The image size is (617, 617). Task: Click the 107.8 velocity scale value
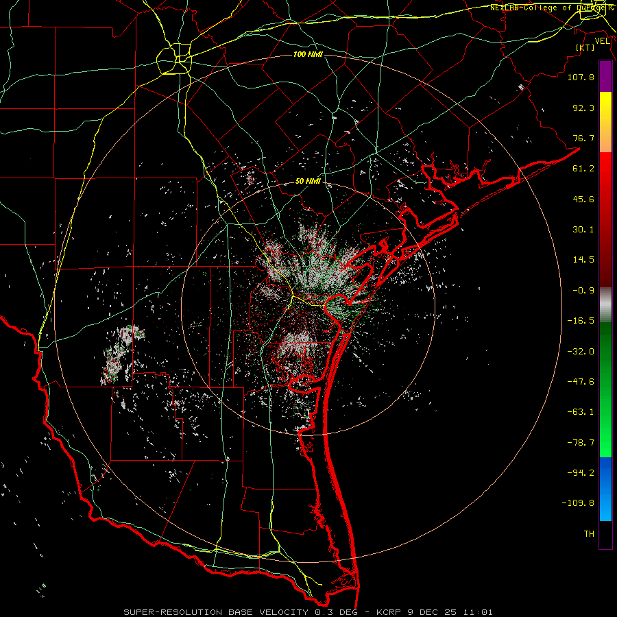pos(581,77)
